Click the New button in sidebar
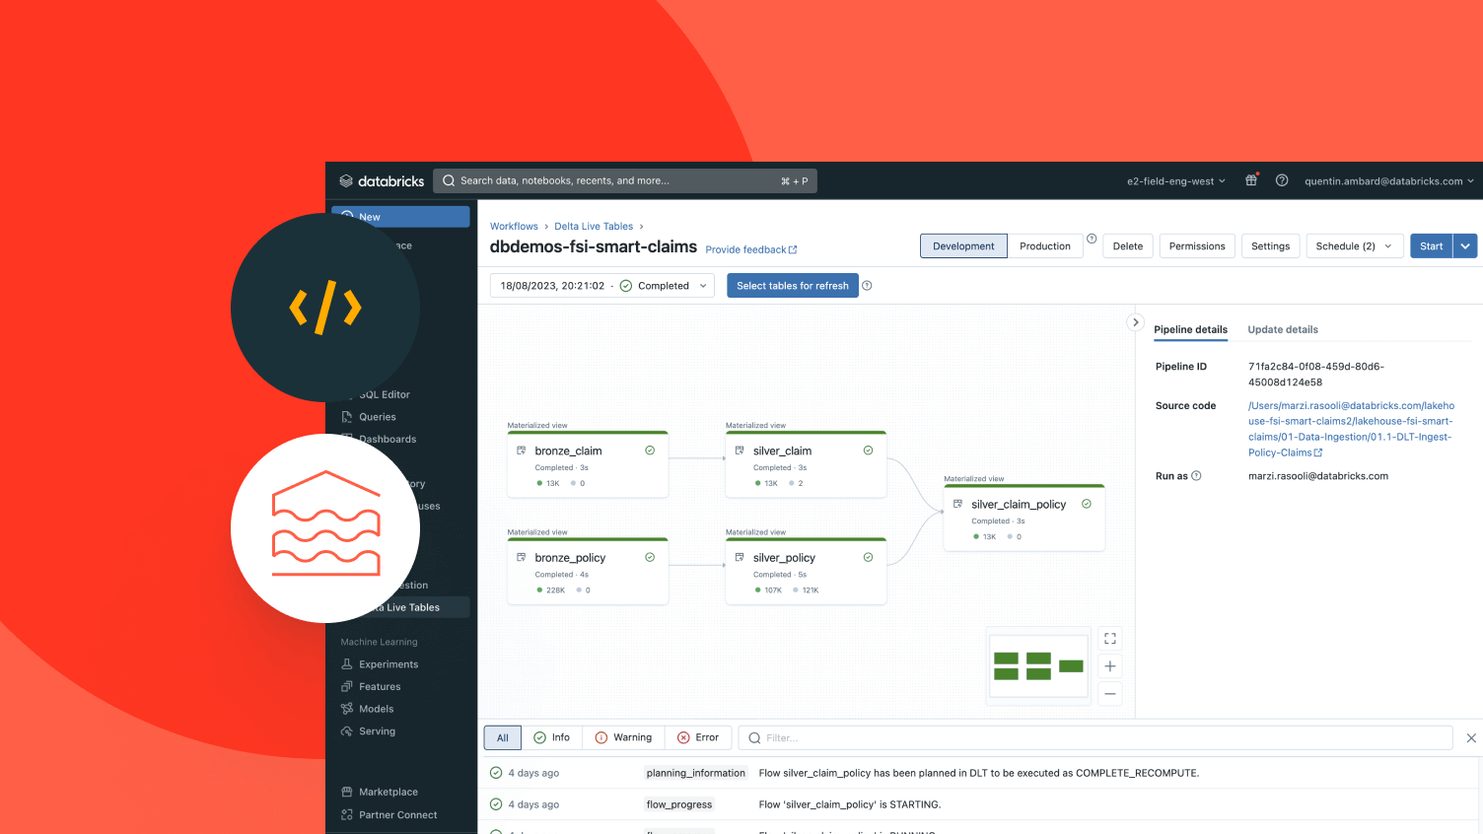1483x834 pixels. [400, 217]
